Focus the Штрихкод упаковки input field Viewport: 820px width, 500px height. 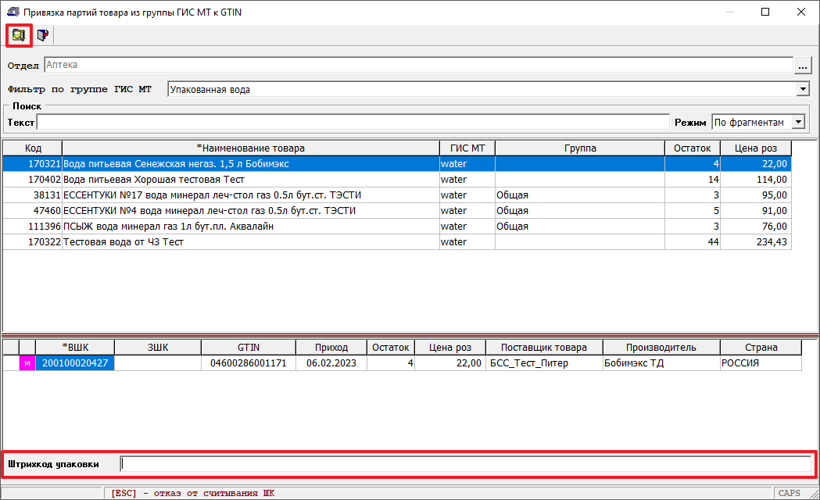(466, 464)
